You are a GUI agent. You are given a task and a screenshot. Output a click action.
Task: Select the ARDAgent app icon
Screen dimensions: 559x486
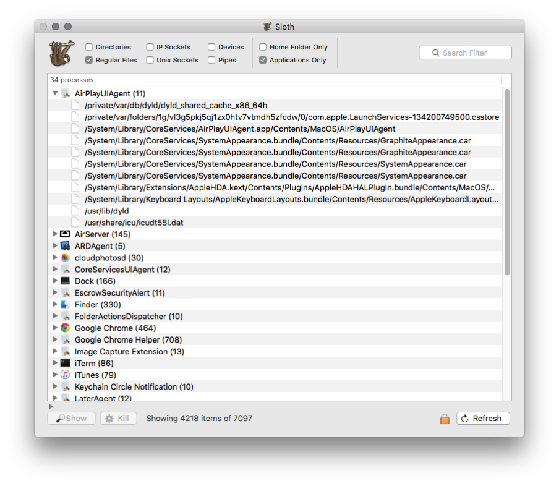(x=66, y=245)
